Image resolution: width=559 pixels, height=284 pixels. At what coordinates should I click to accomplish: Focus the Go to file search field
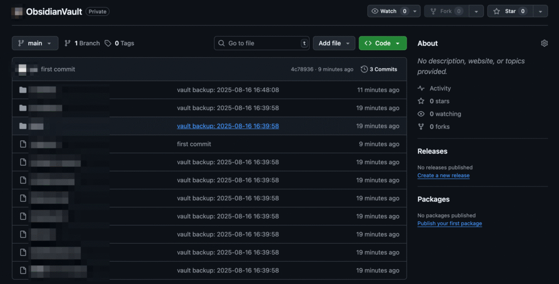coord(261,43)
